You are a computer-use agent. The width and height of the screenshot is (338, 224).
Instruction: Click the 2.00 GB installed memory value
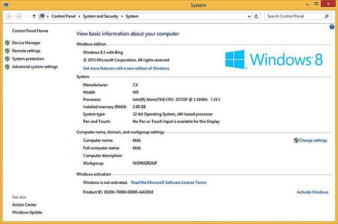click(x=139, y=107)
